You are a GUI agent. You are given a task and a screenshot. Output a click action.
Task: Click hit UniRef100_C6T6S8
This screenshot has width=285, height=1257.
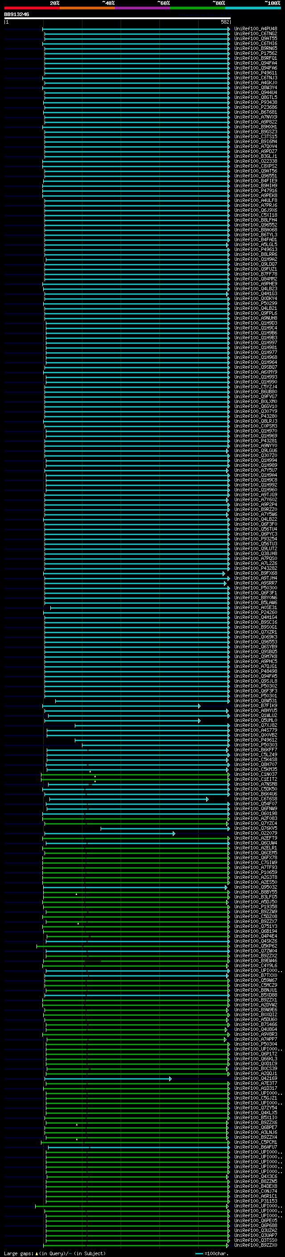click(x=256, y=799)
